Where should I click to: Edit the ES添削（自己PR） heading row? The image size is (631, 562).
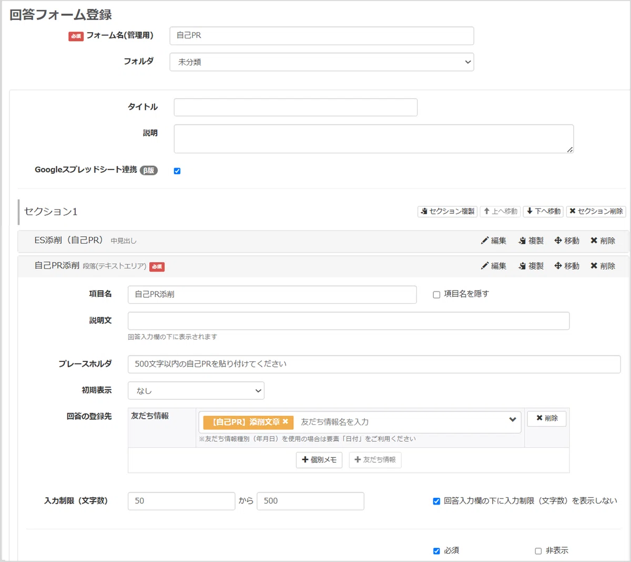pyautogui.click(x=494, y=241)
